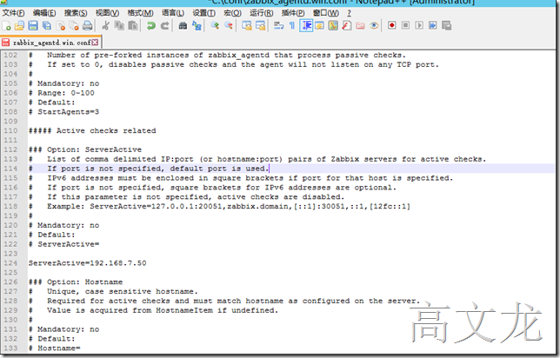Click the '# StartAgents=3' line
The height and width of the screenshot is (358, 560).
click(64, 112)
